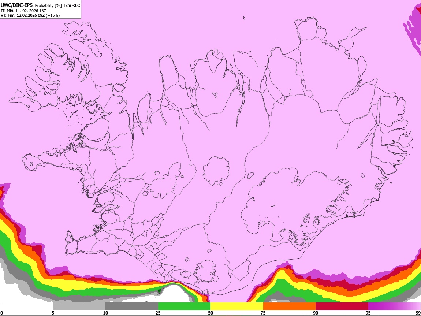Viewport: 421px width, 316px height.
Task: Click the 'T2m <0C' parameter label
Action: coord(71,5)
